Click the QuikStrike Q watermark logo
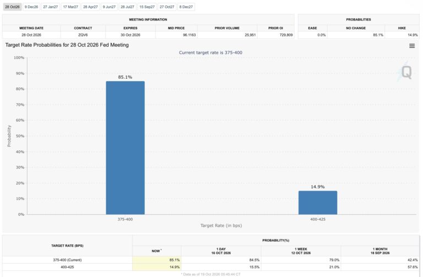 pos(405,72)
